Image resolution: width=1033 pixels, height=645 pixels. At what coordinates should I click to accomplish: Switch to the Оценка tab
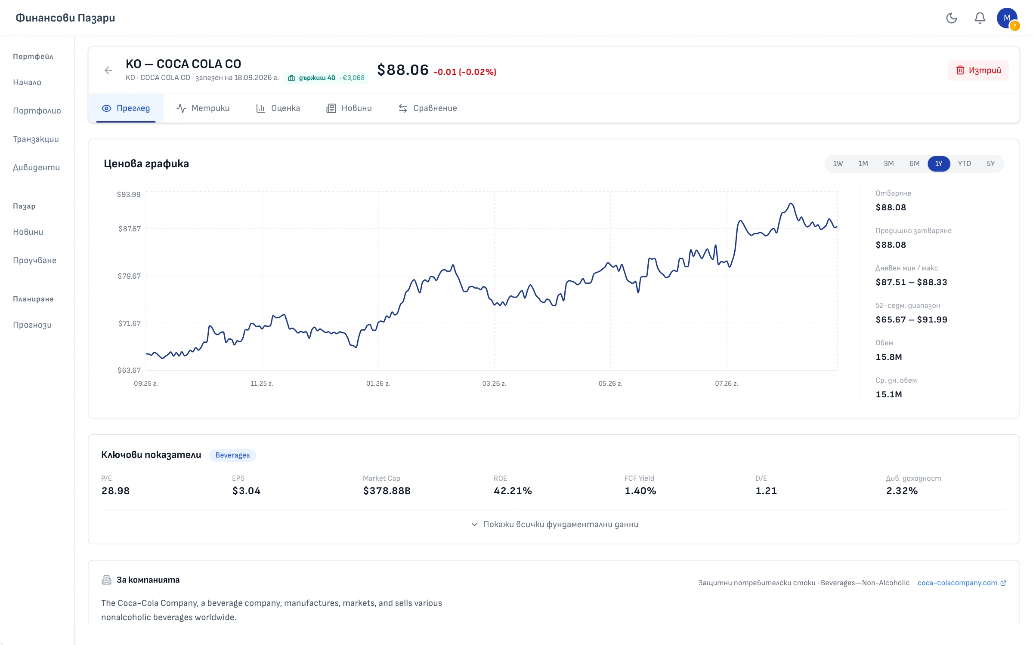(x=278, y=108)
